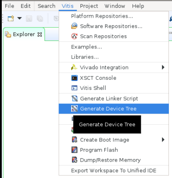Launch XSCT Console from menu
Image resolution: width=172 pixels, height=178 pixels.
click(113, 78)
